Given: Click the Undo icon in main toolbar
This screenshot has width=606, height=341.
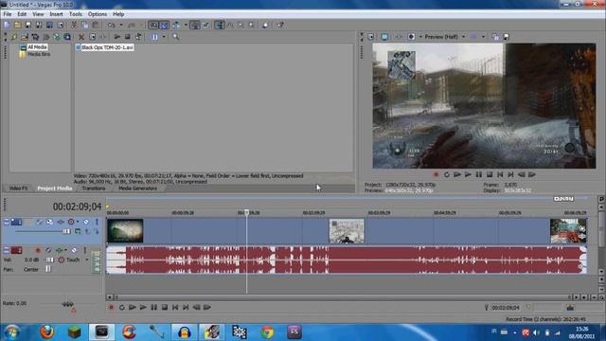Looking at the screenshot, I should tap(112, 26).
